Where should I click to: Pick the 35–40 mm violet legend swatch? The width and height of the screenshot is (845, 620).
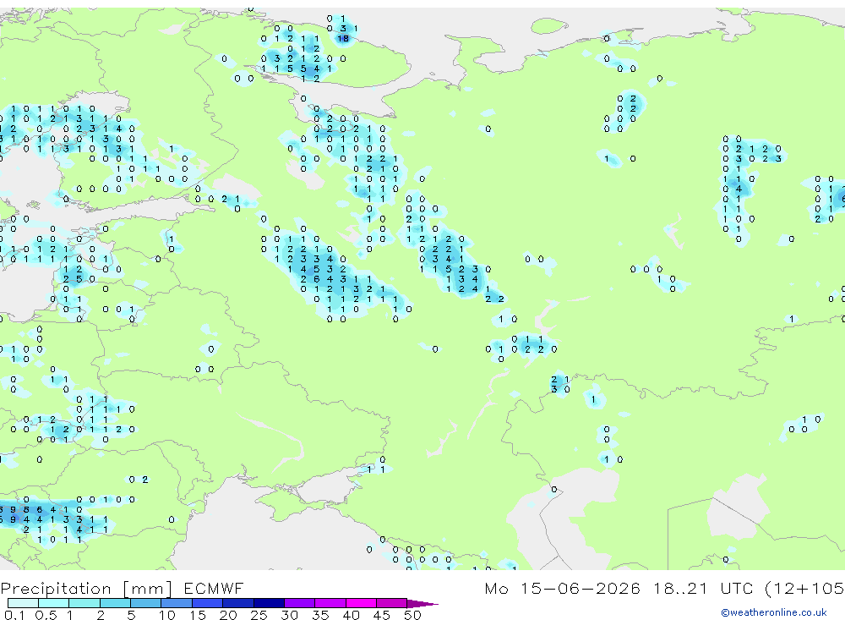[330, 603]
